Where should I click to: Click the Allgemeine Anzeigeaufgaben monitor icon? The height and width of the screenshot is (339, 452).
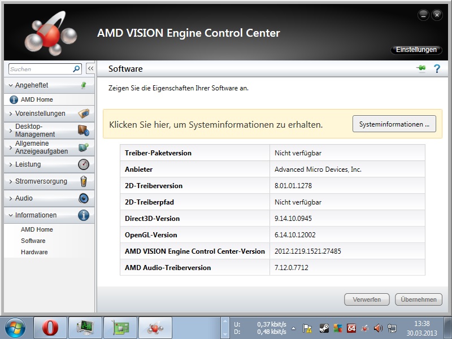tap(84, 147)
